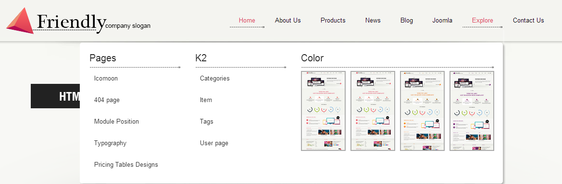Select Module Position link
Image resolution: width=562 pixels, height=184 pixels.
[x=116, y=122]
